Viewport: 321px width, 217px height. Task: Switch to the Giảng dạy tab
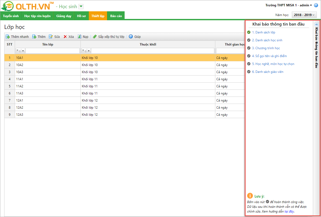(x=64, y=16)
